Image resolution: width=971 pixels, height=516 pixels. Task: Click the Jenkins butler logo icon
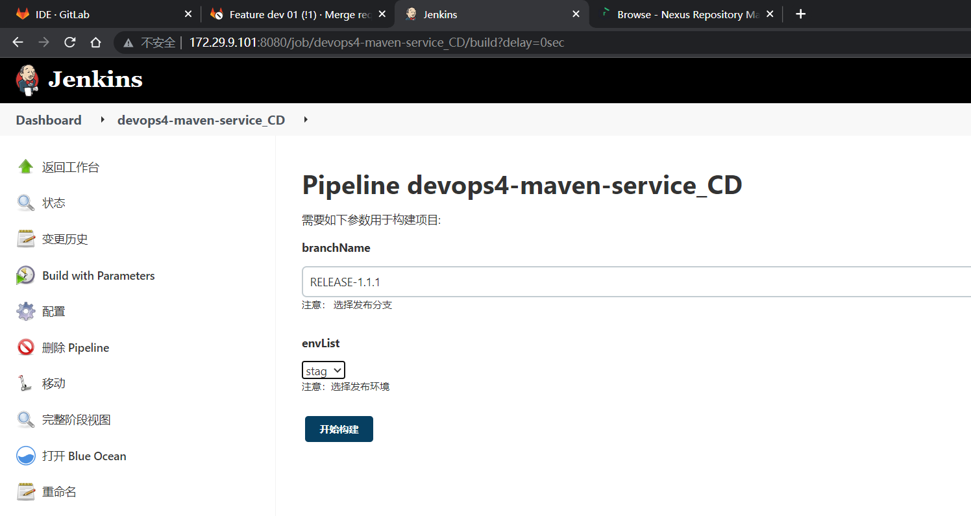click(x=27, y=80)
